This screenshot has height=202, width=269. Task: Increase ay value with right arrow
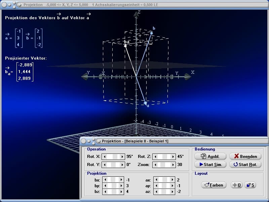(172, 186)
